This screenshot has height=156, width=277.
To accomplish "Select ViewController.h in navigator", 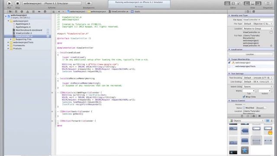I will 24,33.
